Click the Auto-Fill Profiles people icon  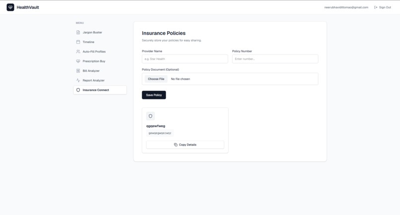tap(78, 52)
